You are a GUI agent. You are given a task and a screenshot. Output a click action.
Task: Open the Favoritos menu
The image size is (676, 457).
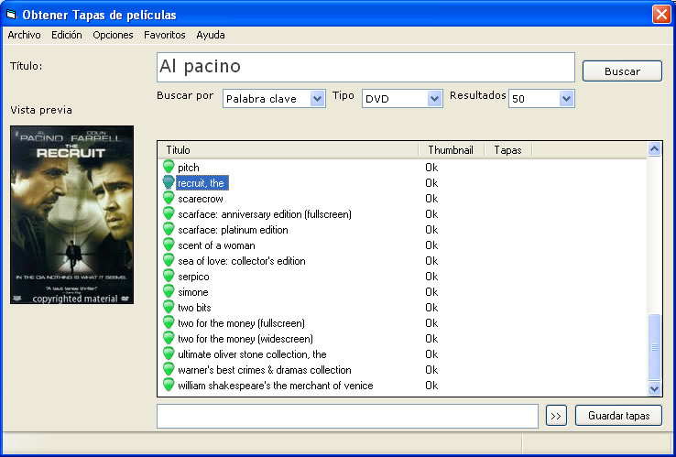[164, 35]
